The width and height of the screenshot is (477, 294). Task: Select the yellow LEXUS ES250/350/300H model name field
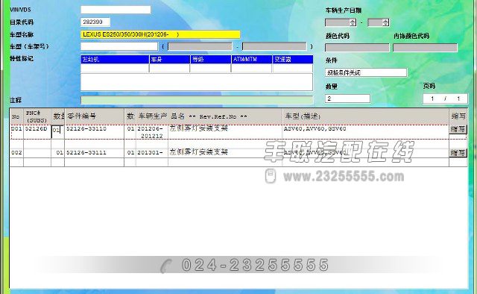[x=160, y=34]
